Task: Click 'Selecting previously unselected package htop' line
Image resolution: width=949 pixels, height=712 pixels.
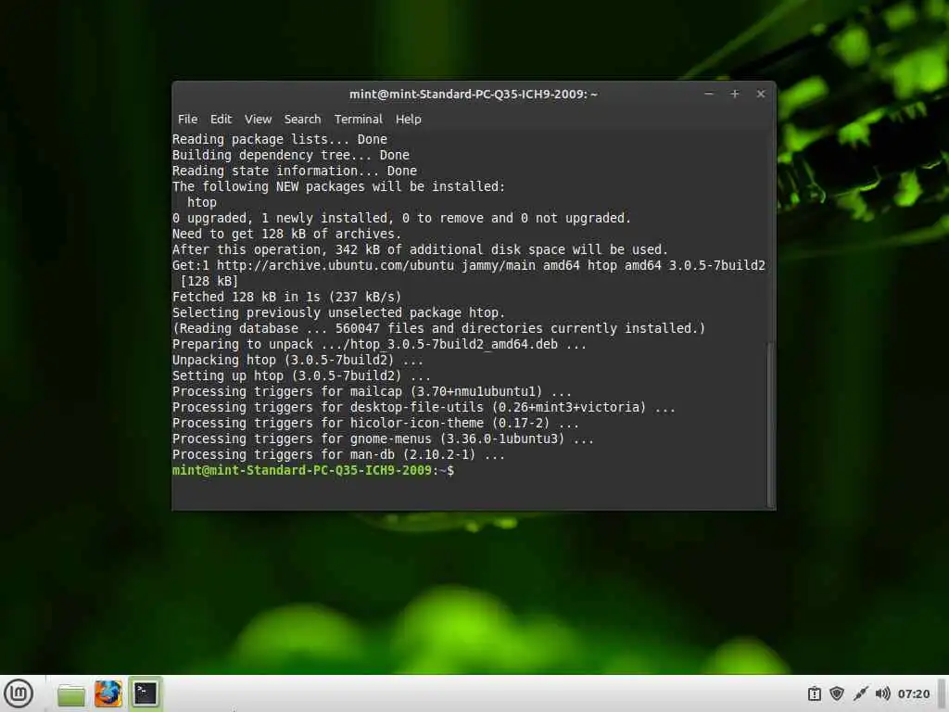Action: 338,312
